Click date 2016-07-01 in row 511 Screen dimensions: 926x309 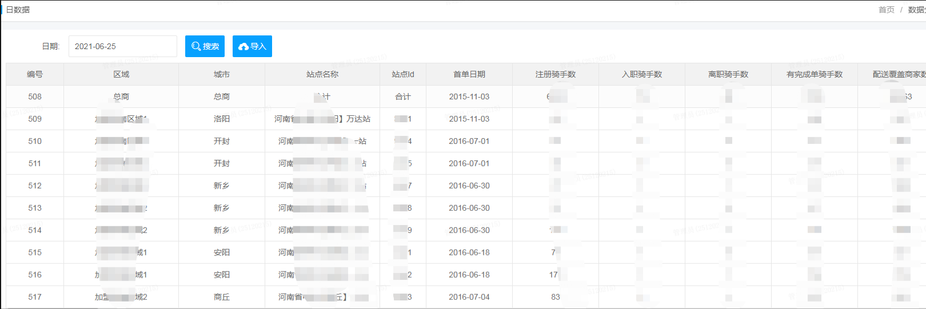(469, 163)
